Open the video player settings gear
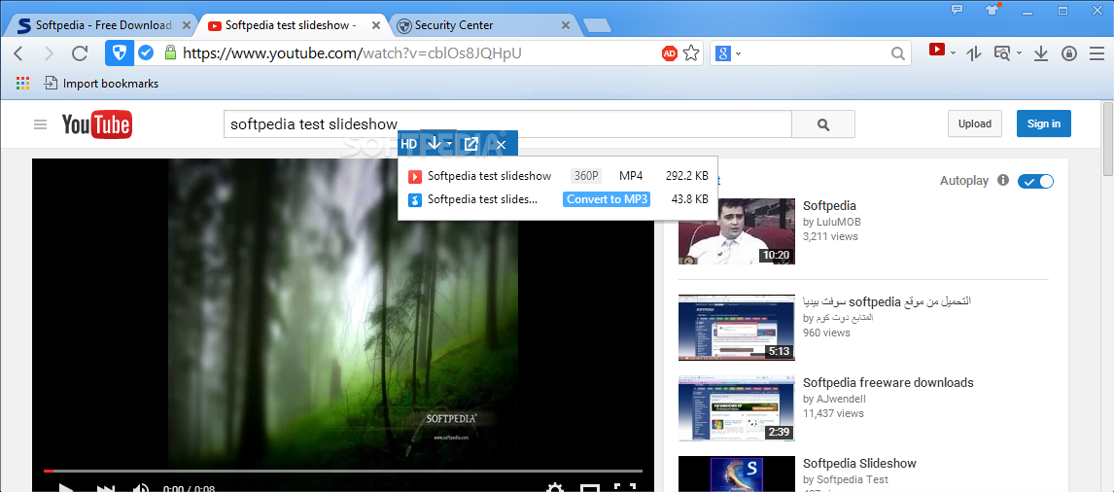1114x492 pixels. click(555, 488)
